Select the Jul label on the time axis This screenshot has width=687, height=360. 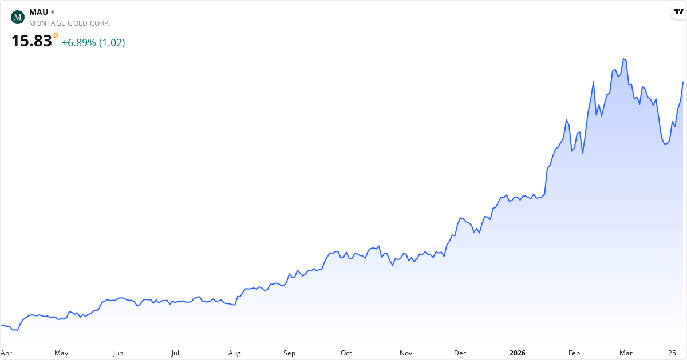click(x=175, y=353)
